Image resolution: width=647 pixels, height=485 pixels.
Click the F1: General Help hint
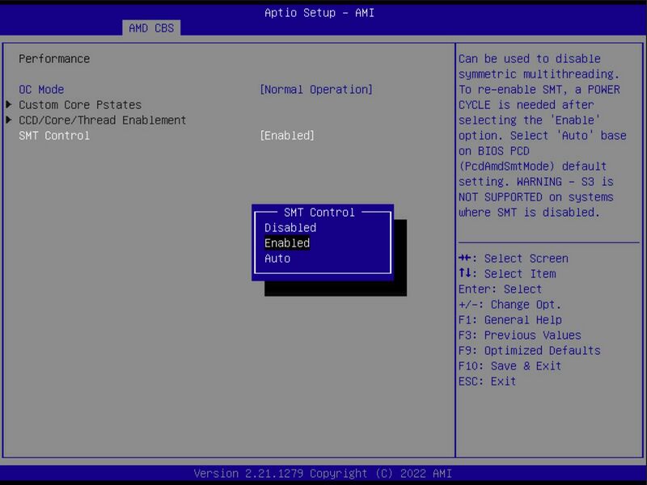(510, 319)
